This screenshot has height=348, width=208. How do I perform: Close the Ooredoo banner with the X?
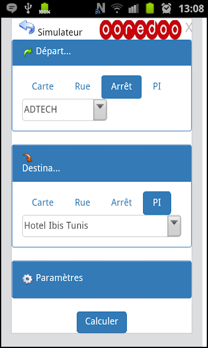[188, 28]
